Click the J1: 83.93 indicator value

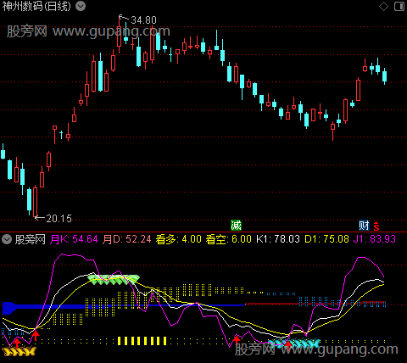click(x=375, y=239)
